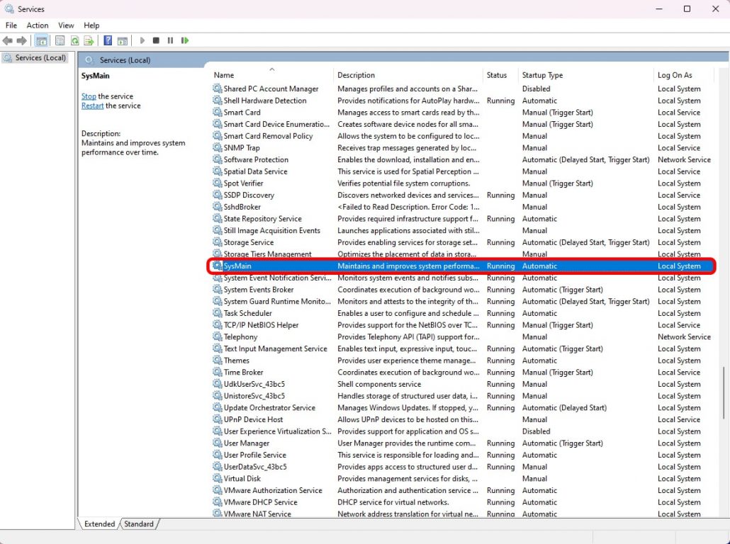
Task: Switch to the Standard tab
Action: [138, 524]
